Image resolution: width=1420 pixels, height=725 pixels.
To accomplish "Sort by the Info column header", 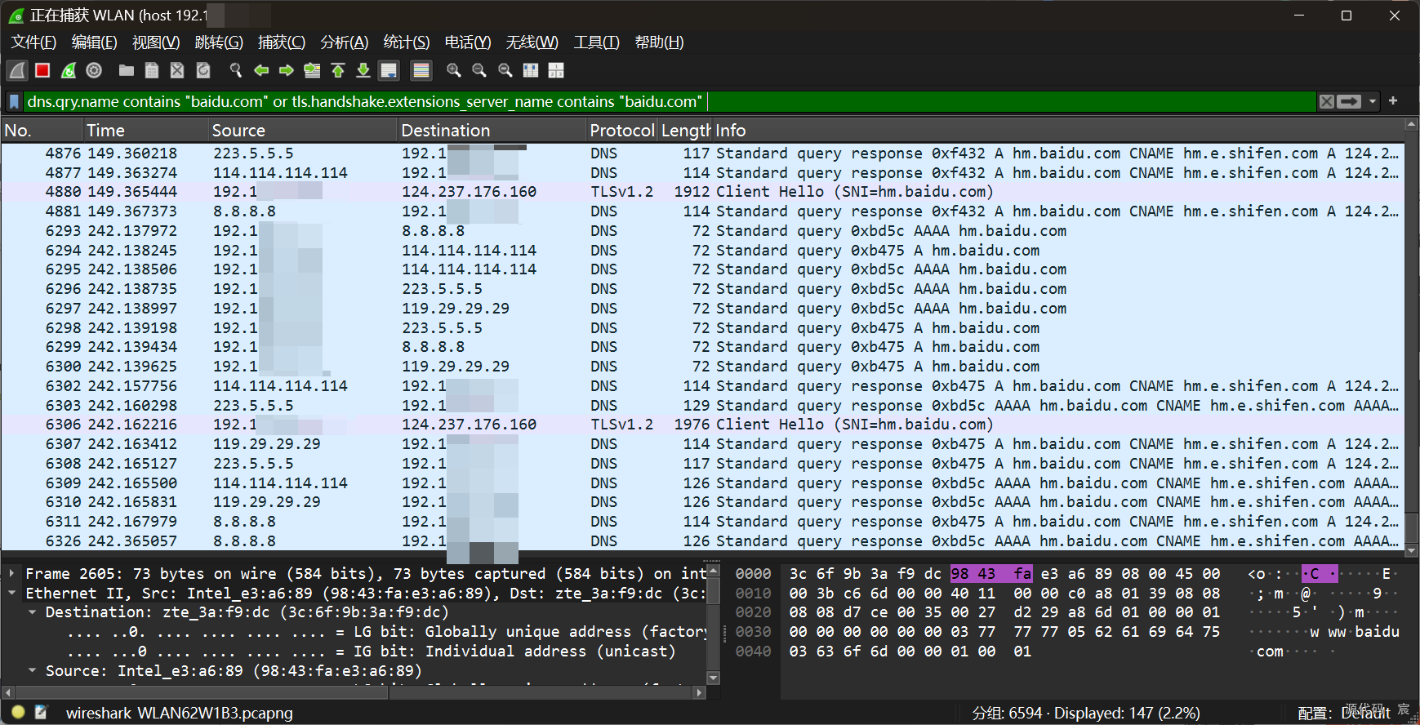I will [1058, 131].
